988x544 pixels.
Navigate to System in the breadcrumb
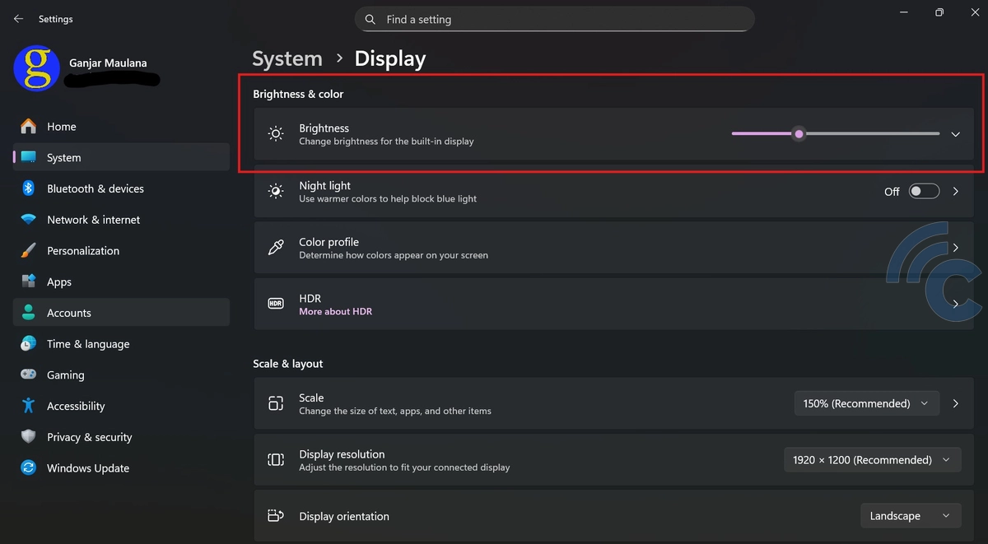(x=287, y=59)
